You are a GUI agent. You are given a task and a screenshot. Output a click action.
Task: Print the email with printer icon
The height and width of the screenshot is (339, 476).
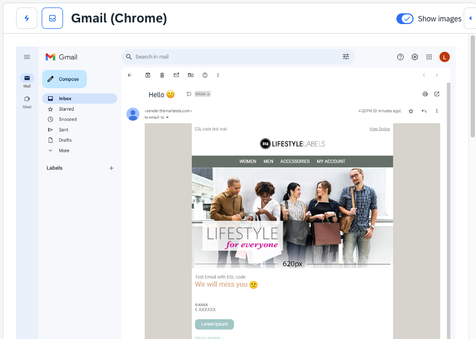(x=425, y=94)
